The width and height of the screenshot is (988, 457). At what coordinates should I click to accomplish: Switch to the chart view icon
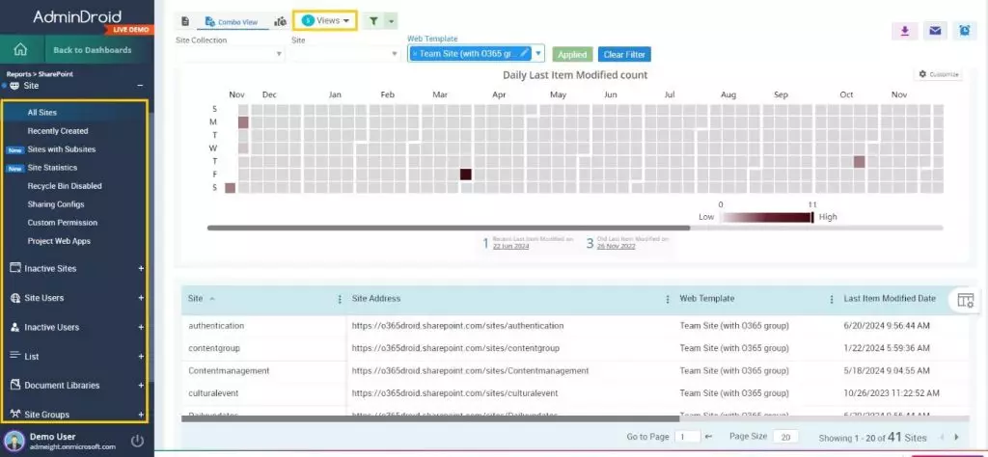(281, 21)
